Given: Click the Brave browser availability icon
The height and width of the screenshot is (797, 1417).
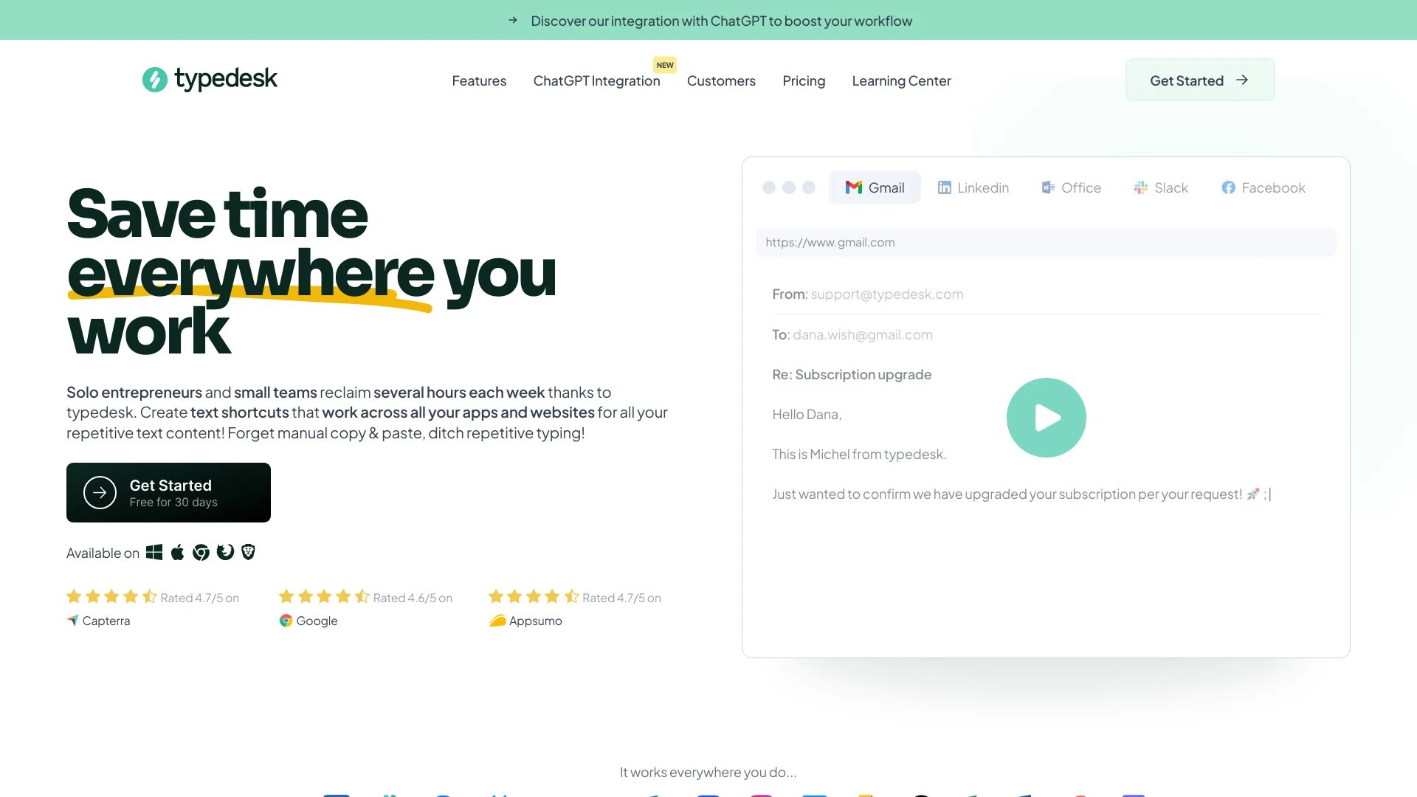Looking at the screenshot, I should 247,552.
